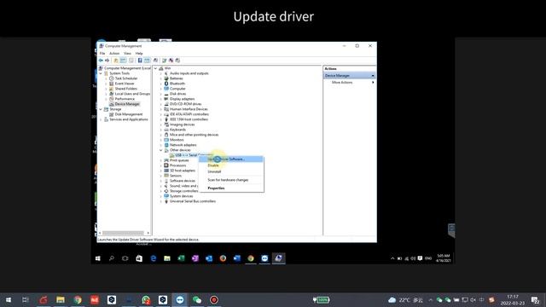Select the Batteries device category

177,78
